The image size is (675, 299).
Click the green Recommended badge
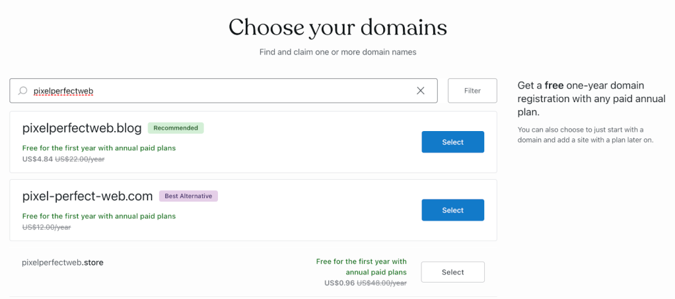(176, 128)
